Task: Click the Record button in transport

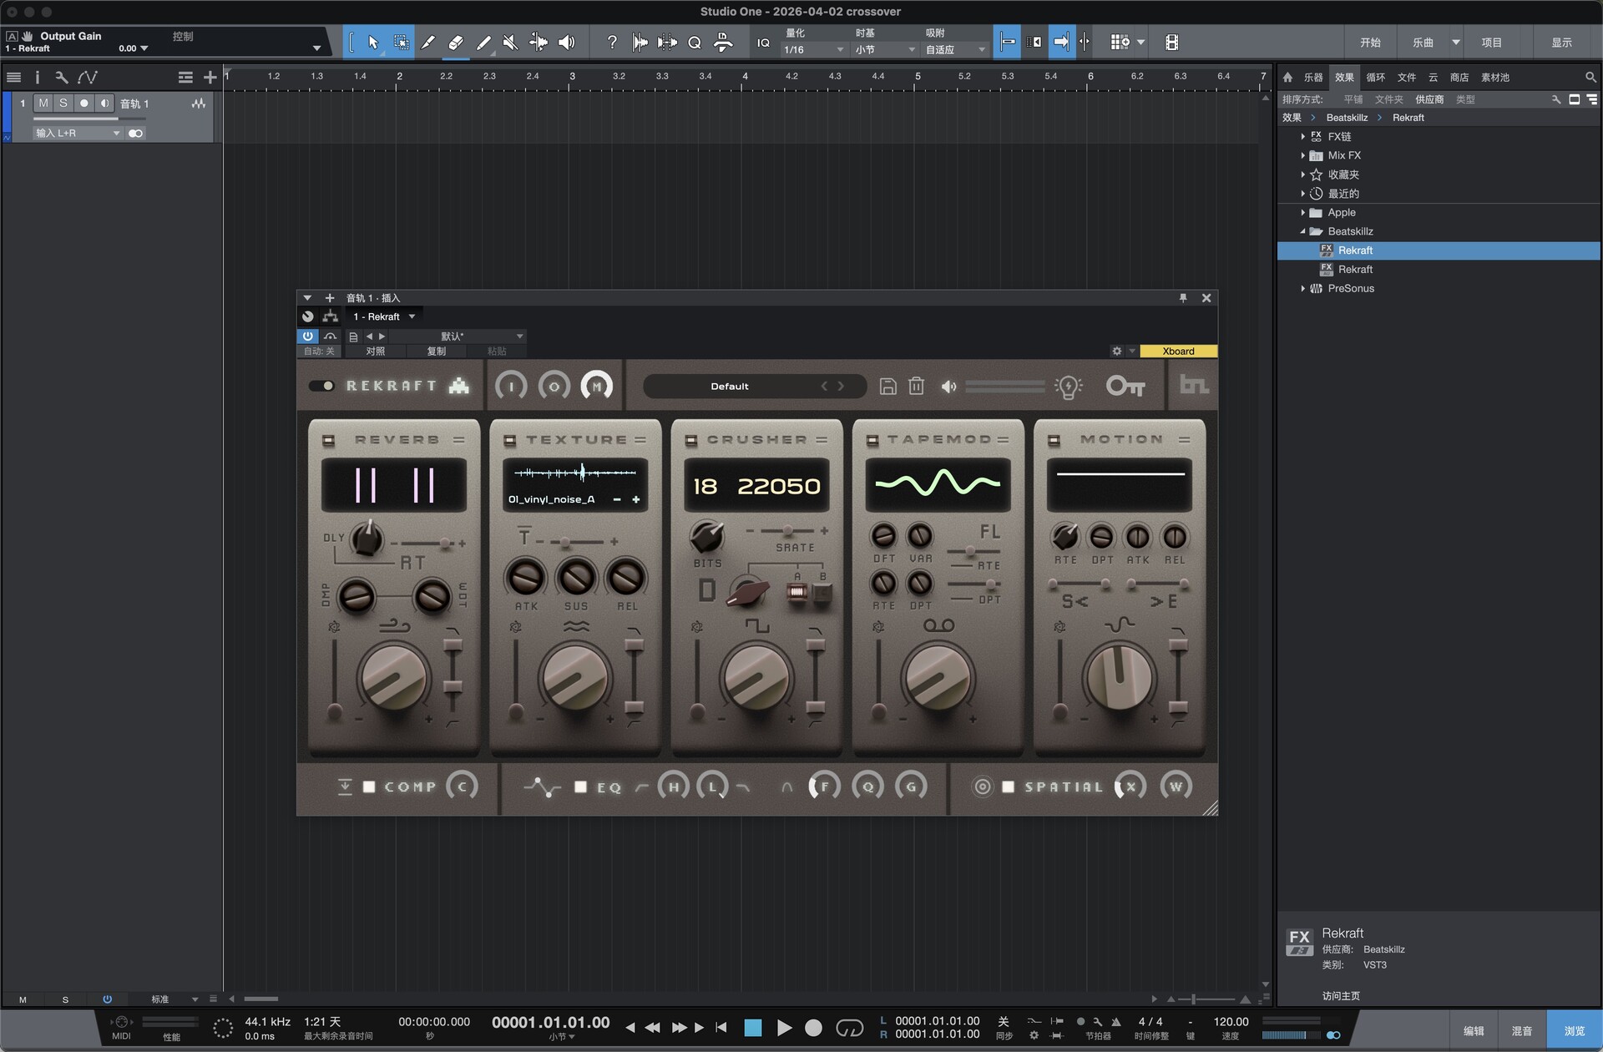Action: point(813,1028)
